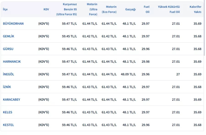This screenshot has height=135, width=206.
Task: Click the İlçe column header
Action: [5, 9]
